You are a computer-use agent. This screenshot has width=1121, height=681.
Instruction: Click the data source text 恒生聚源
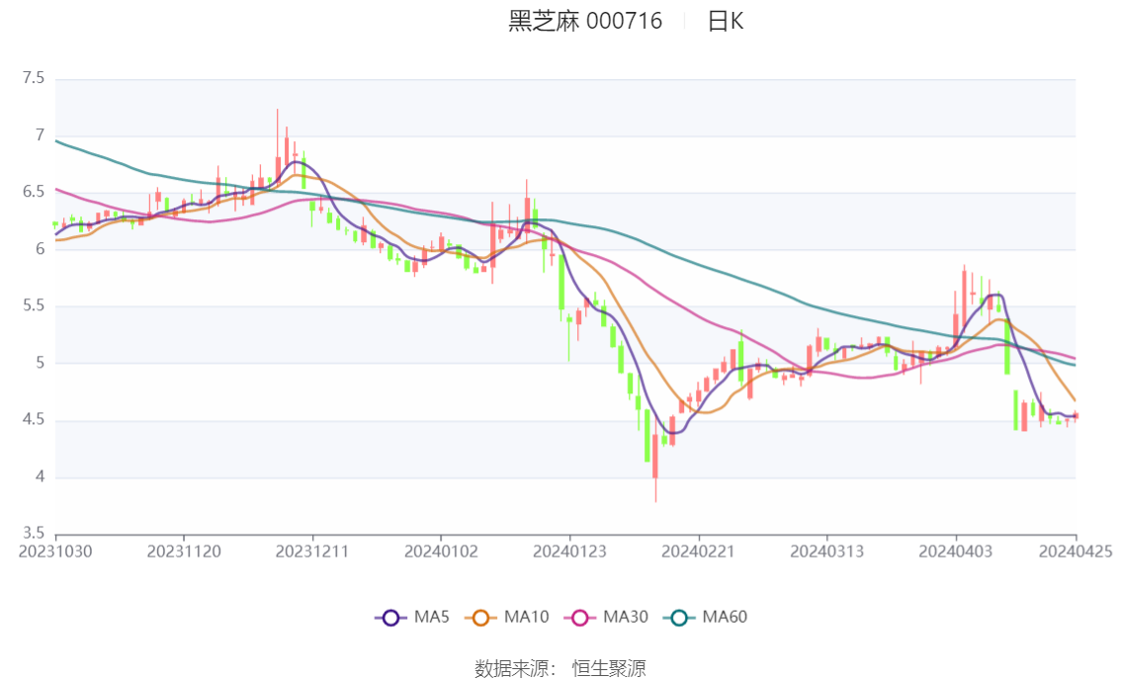point(609,669)
